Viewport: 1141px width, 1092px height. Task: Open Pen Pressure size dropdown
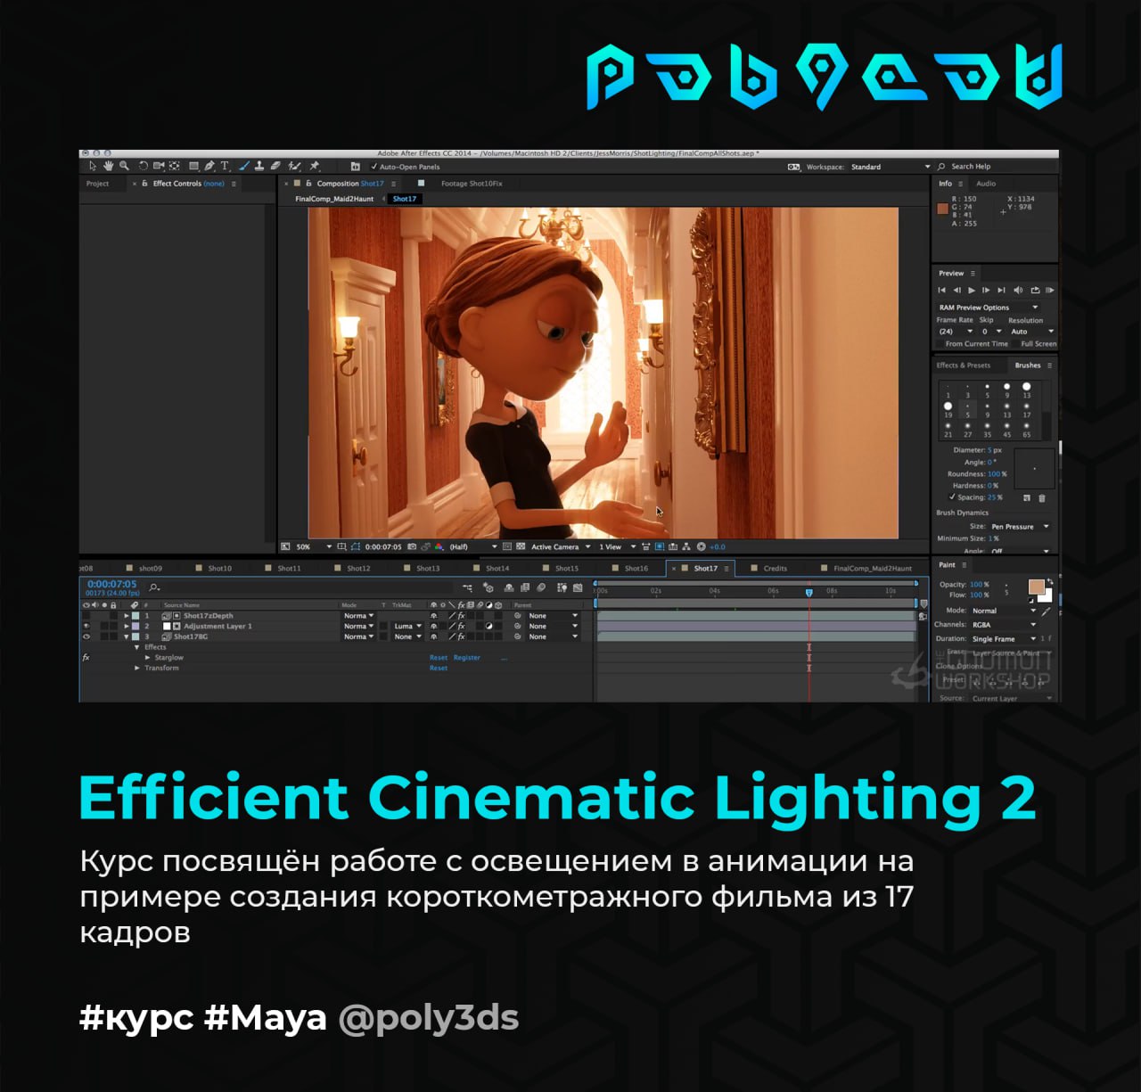click(1021, 526)
